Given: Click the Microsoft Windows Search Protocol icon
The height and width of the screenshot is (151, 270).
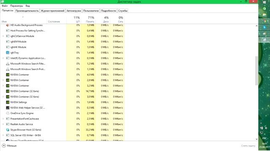Looking at the screenshot, I should tap(8, 69).
